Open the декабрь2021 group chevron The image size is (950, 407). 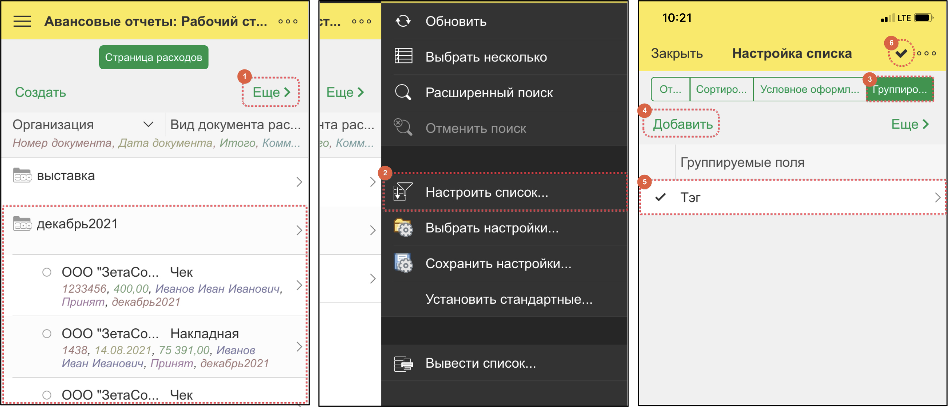point(299,230)
